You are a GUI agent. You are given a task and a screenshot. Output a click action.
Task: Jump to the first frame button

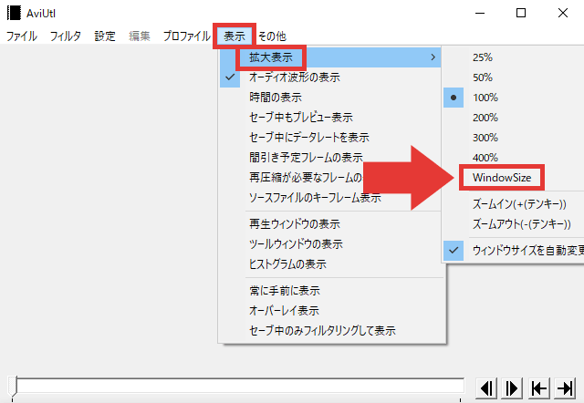(x=539, y=388)
